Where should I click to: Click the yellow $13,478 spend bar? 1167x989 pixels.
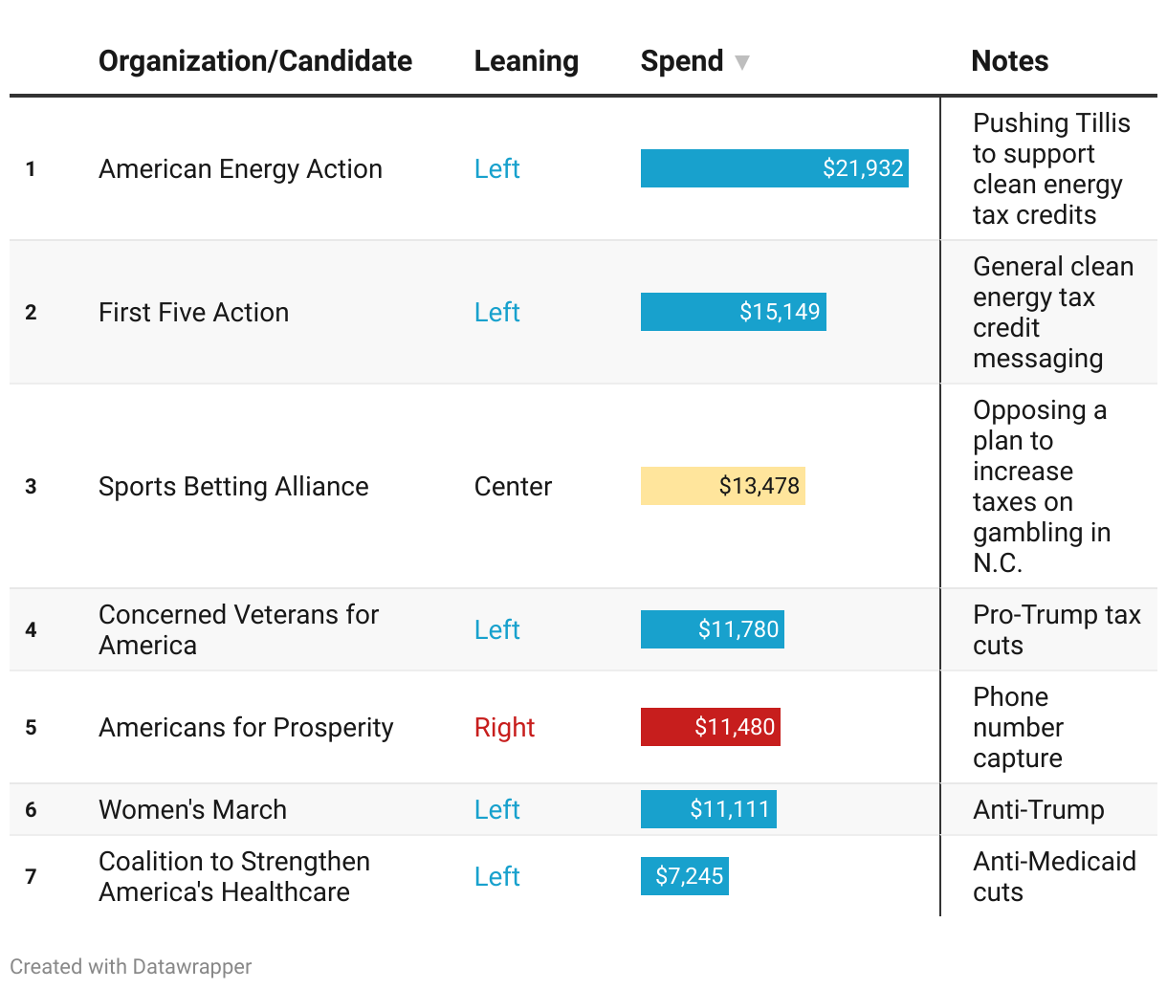722,486
